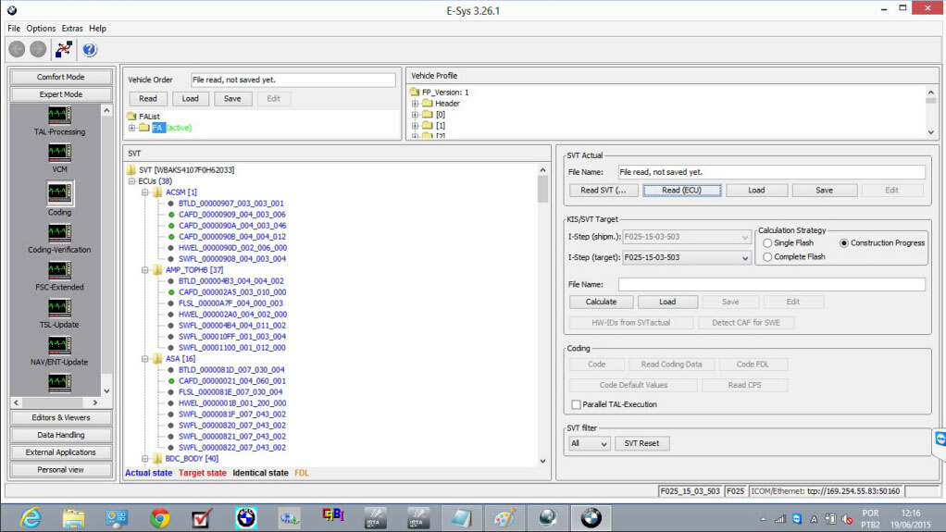The height and width of the screenshot is (532, 946).
Task: Open the connection toolbar icon
Action: 63,49
